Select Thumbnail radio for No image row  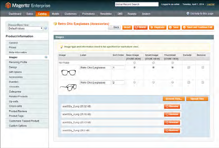173,63
